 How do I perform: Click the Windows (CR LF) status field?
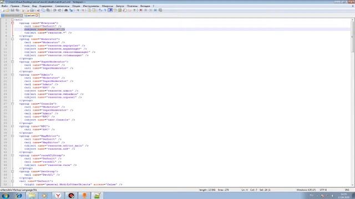pos(306,190)
